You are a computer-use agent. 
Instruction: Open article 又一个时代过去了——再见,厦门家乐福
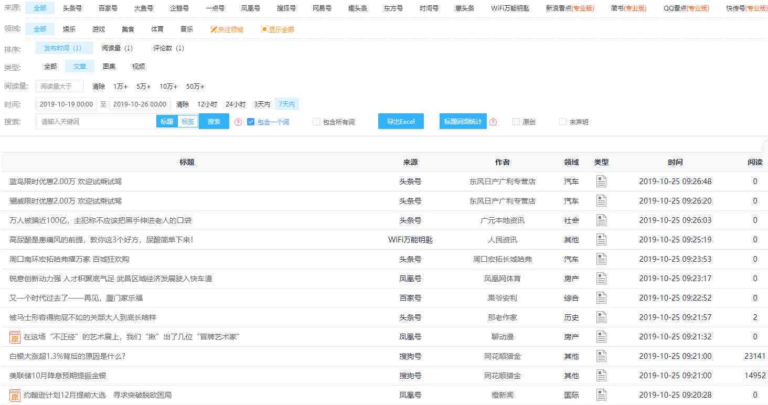(x=76, y=298)
